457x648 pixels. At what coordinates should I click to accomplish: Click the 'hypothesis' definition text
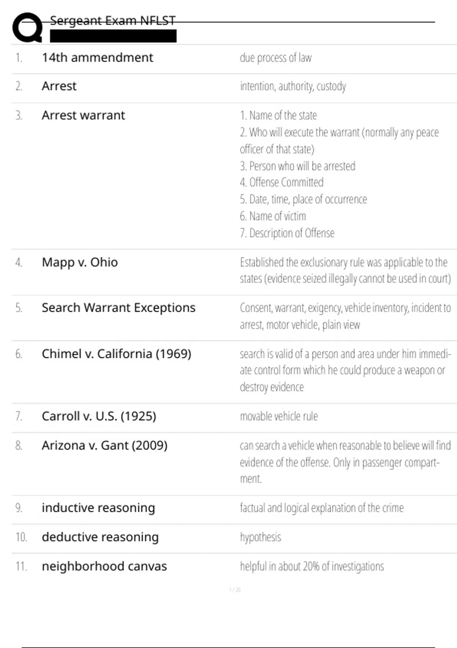[x=260, y=537]
